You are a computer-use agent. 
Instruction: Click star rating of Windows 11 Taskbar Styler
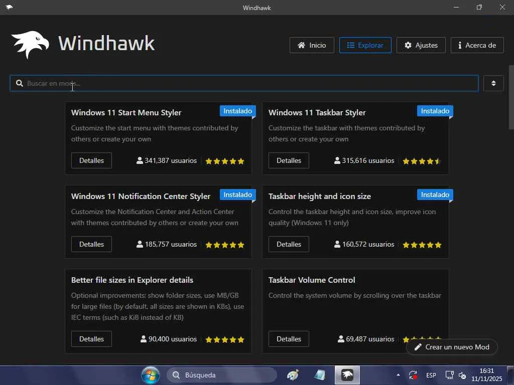pos(422,161)
